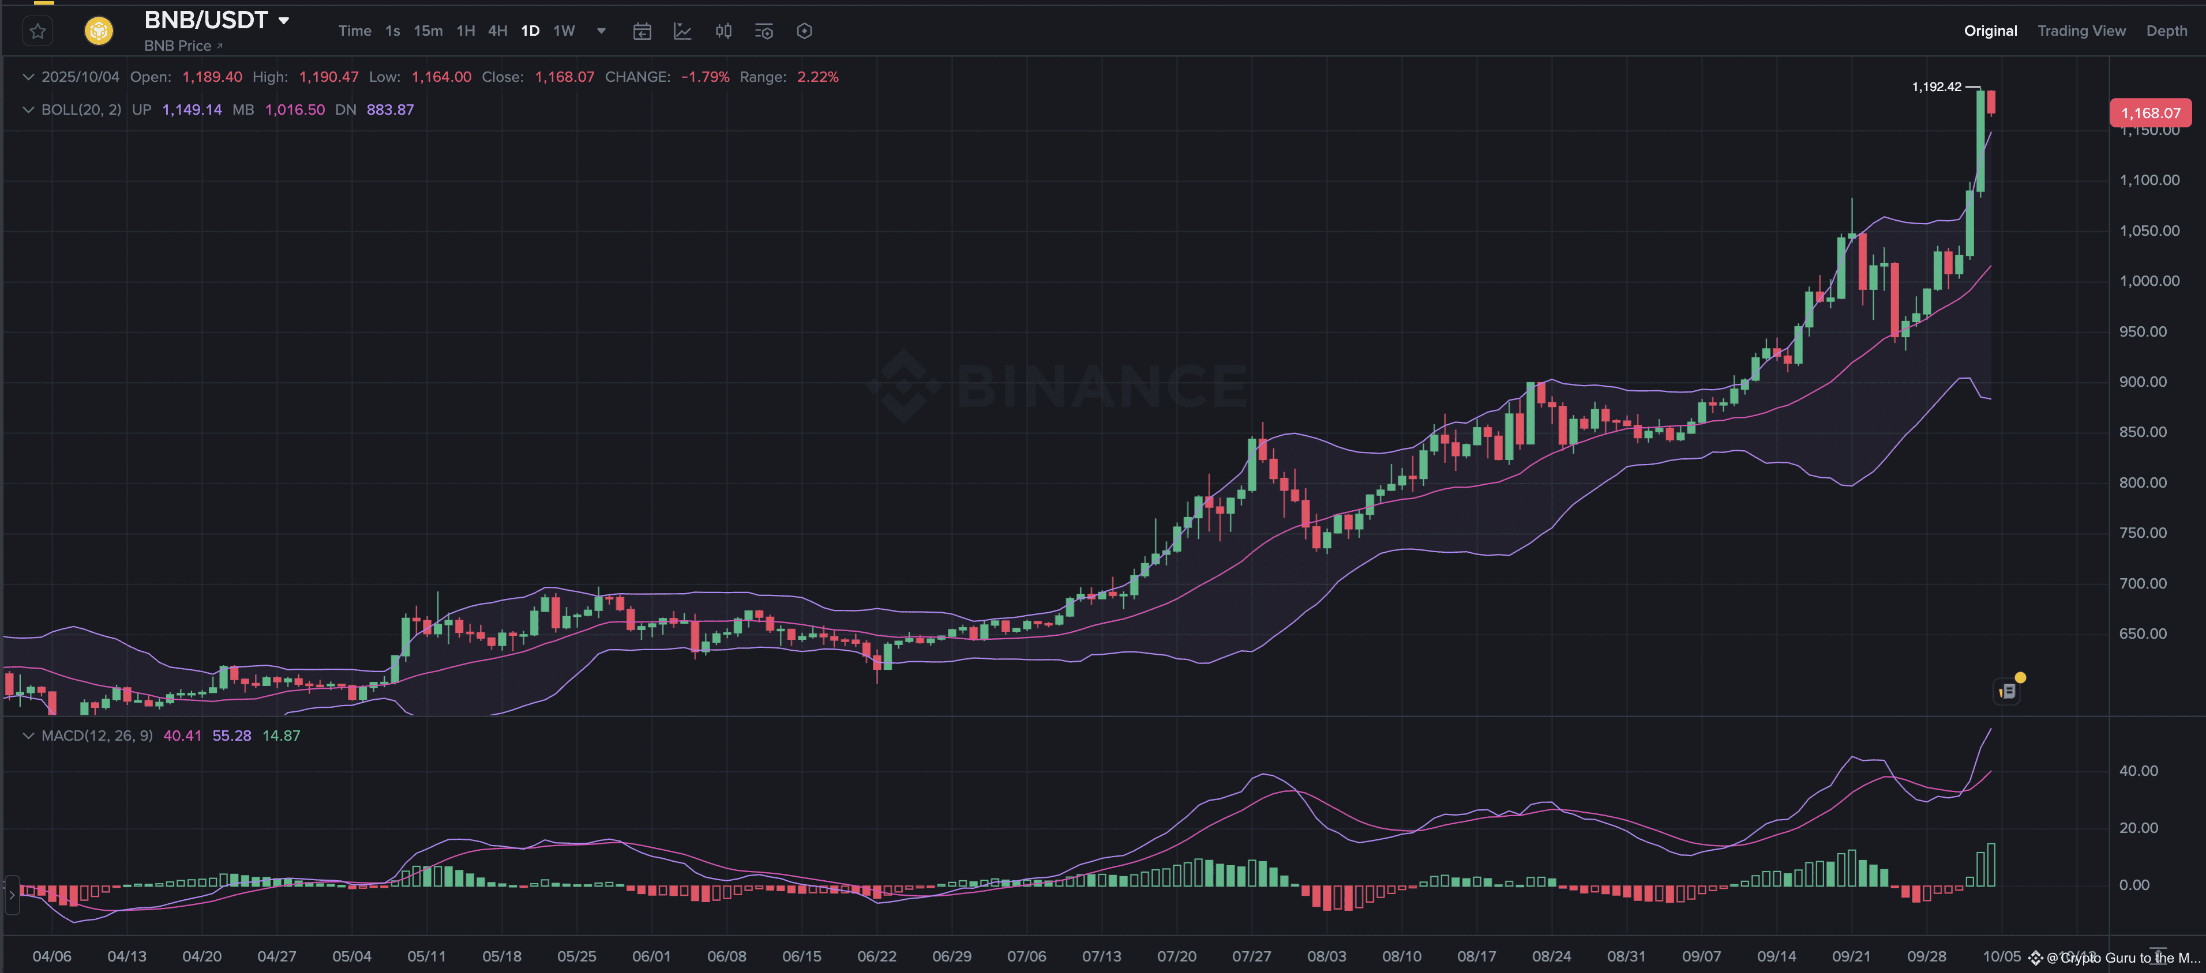
Task: Collapse the 2025/10/04 OHLC info row
Action: [28, 77]
